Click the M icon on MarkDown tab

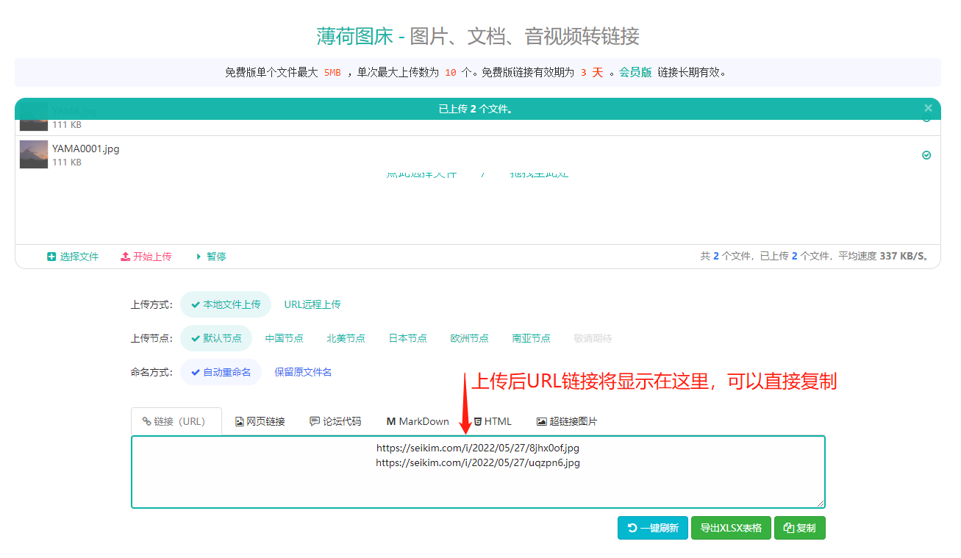391,421
